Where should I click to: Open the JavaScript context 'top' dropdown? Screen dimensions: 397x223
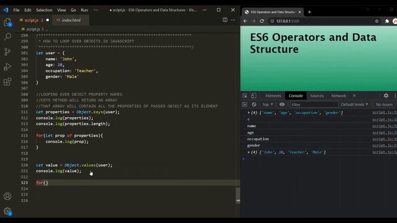[x=267, y=105]
